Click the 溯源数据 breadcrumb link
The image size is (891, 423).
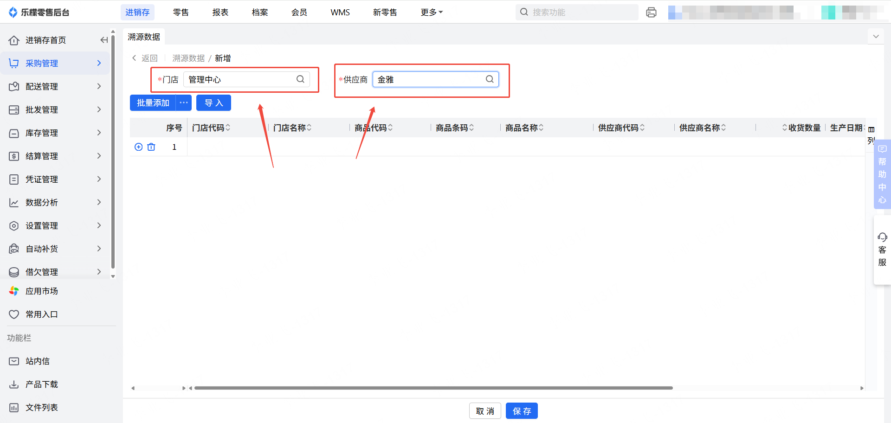pos(188,58)
